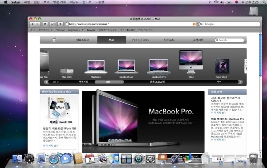Activate Spaces from the Dock
Image resolution: width=267 pixels, height=168 pixels.
(x=126, y=159)
